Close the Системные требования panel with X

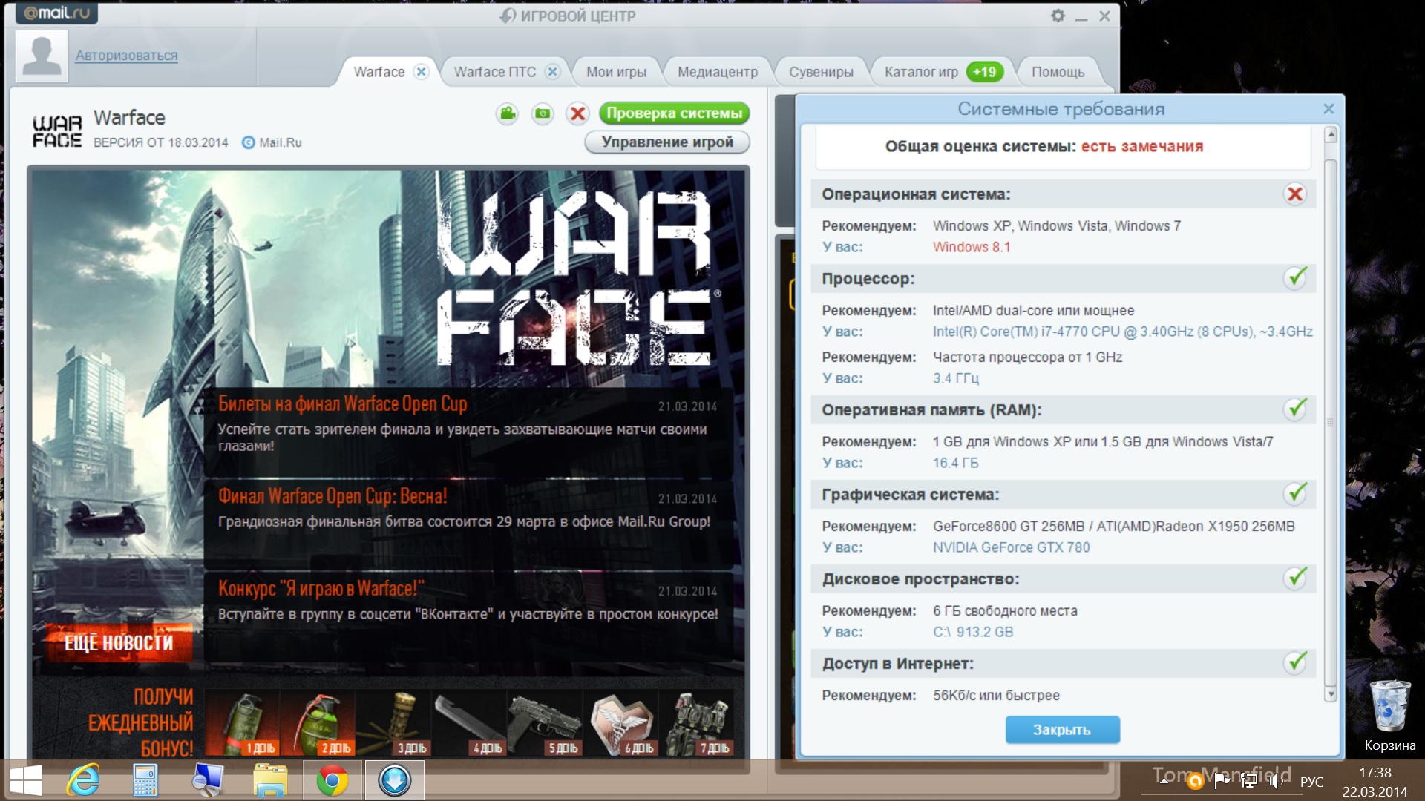coord(1329,109)
